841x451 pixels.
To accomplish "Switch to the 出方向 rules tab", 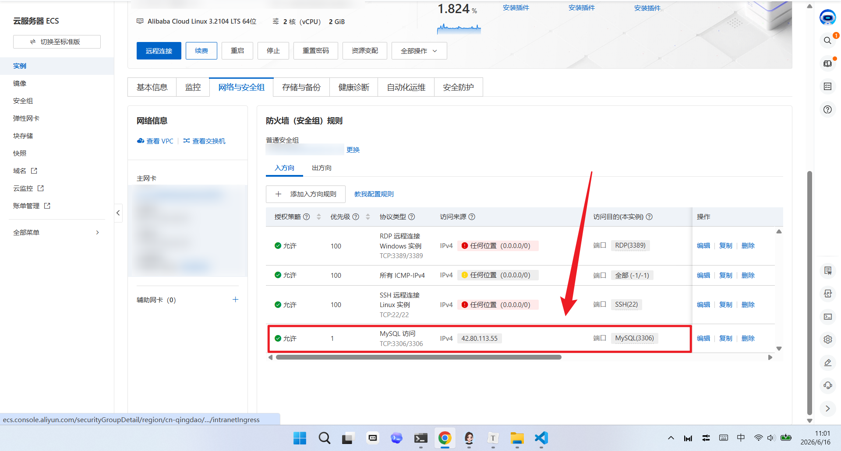I will (x=322, y=168).
